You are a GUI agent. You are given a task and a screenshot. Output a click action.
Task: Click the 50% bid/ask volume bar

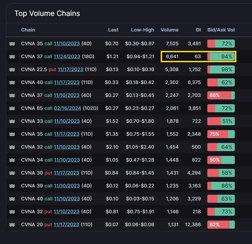click(x=221, y=160)
